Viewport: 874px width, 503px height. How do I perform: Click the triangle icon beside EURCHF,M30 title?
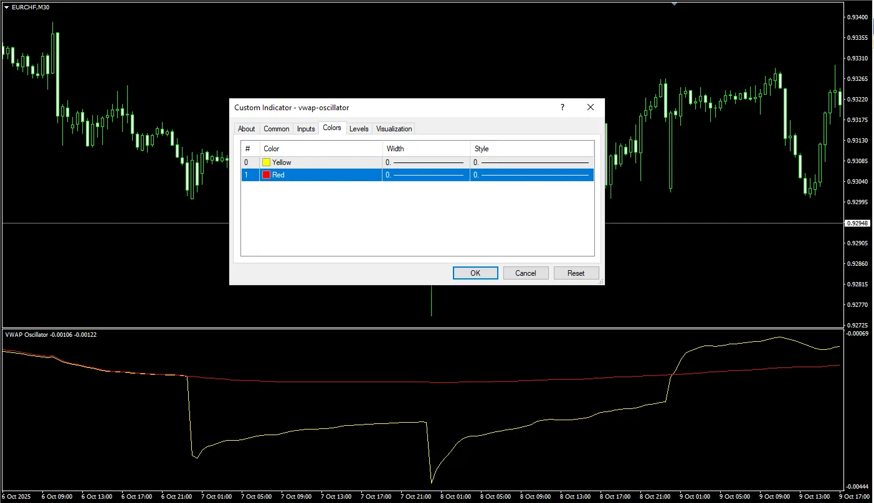coord(6,7)
